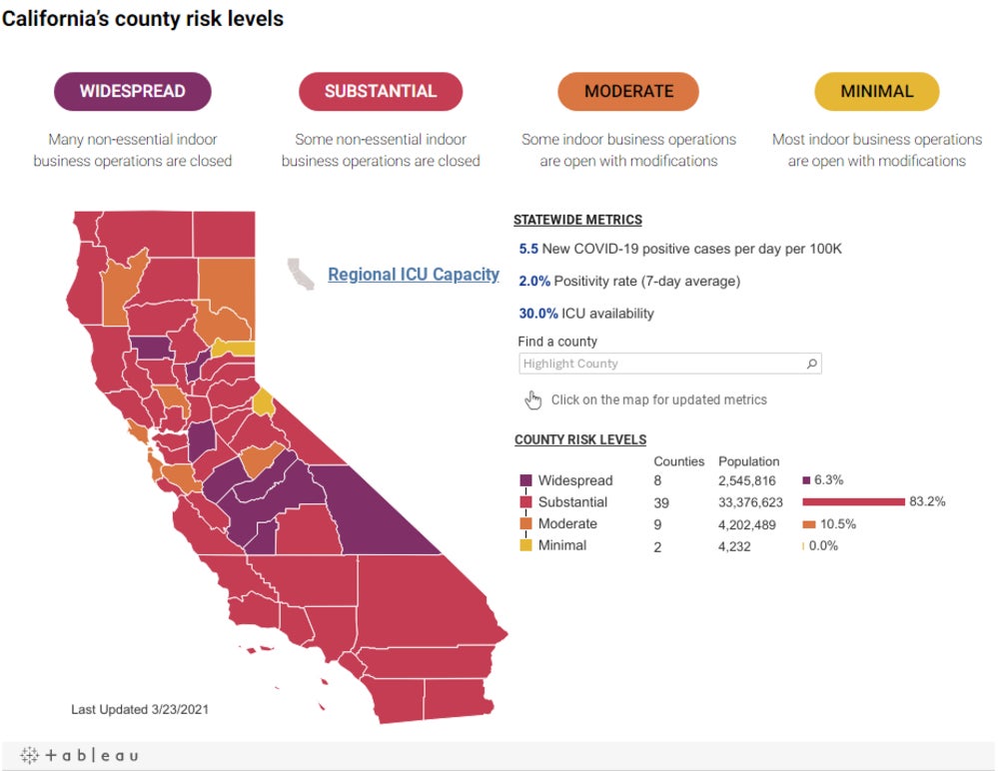
Task: Click the Widespread legend color square
Action: click(523, 480)
